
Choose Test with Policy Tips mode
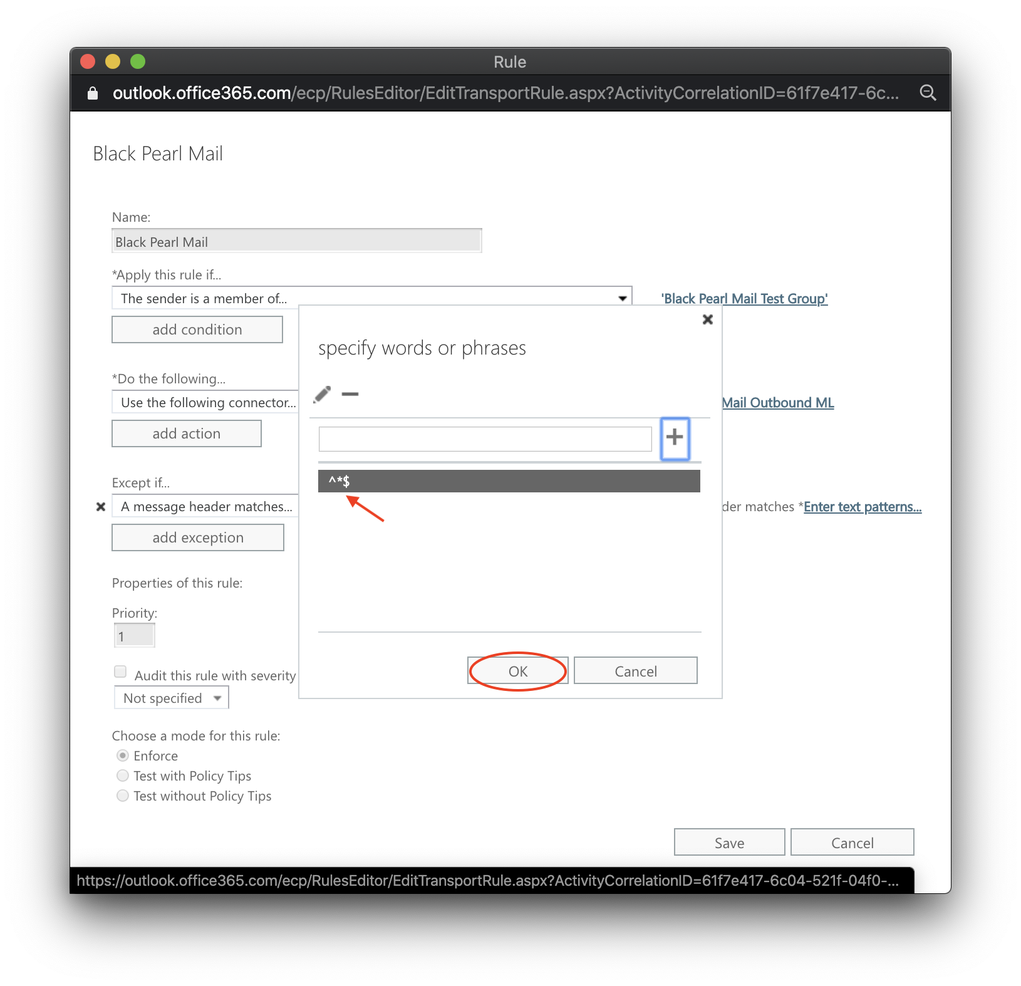(123, 776)
